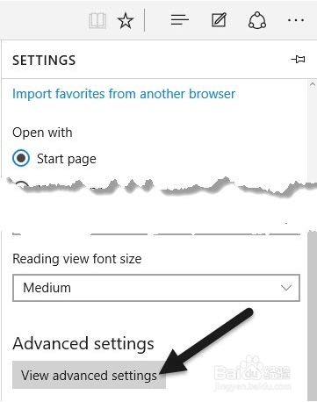
Task: Expand the Medium dropdown chevron
Action: pyautogui.click(x=286, y=288)
